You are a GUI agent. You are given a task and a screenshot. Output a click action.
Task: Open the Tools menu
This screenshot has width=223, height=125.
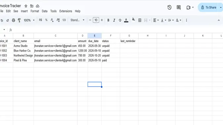click(53, 11)
